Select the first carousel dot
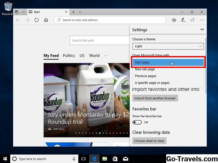This screenshot has height=163, width=218. click(76, 133)
